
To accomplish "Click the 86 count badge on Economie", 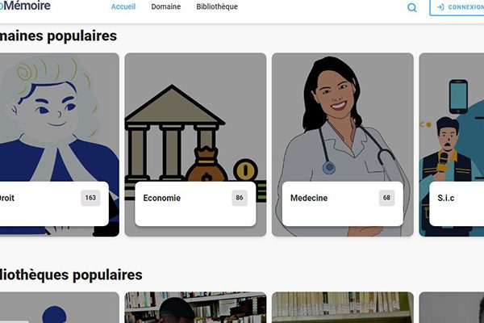I will 240,198.
